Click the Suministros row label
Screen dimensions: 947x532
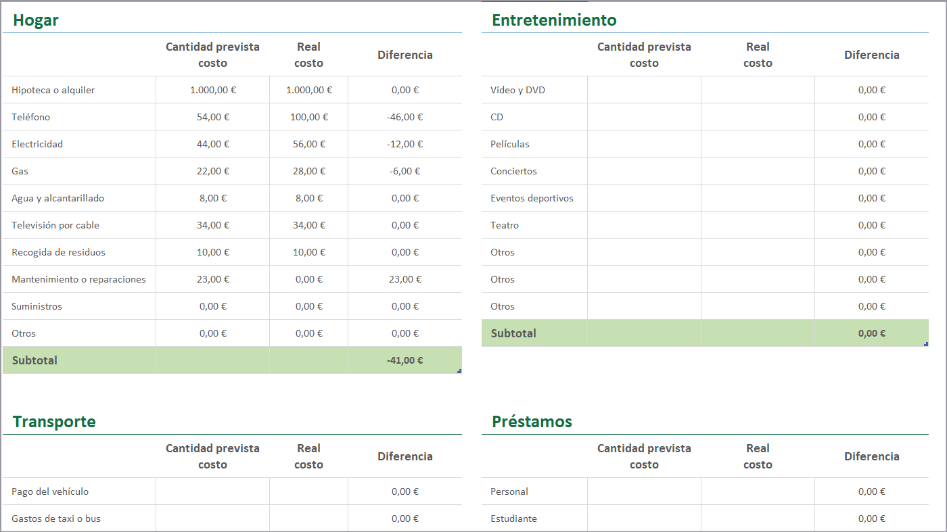pos(37,306)
